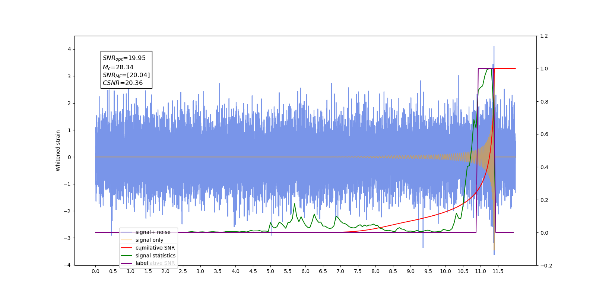Click the green line sample for signal statistics
The width and height of the screenshot is (596, 298).
click(127, 256)
